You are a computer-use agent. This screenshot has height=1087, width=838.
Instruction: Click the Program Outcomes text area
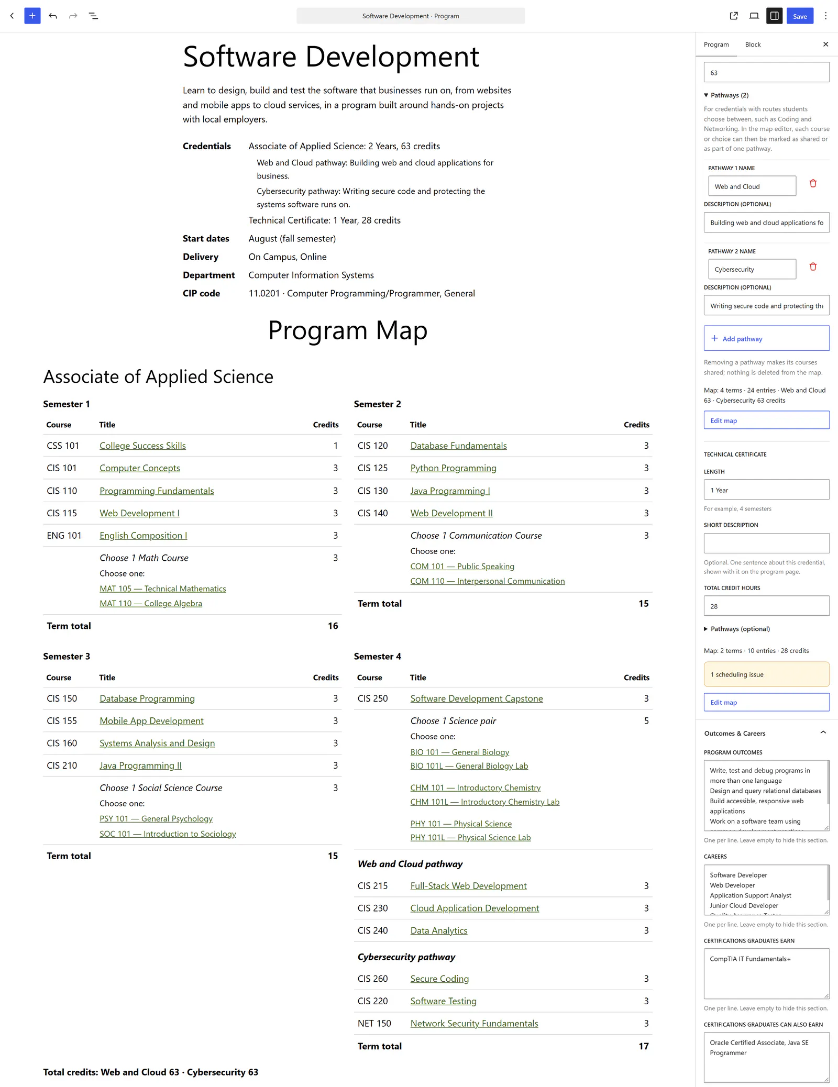coord(767,795)
